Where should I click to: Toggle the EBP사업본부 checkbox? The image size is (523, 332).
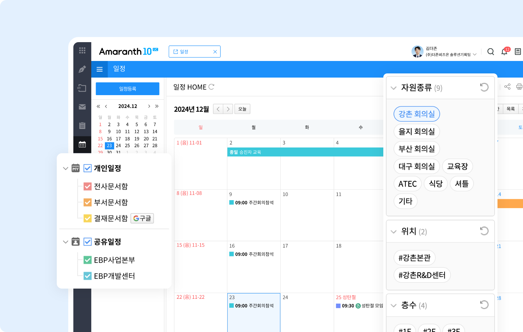[87, 260]
